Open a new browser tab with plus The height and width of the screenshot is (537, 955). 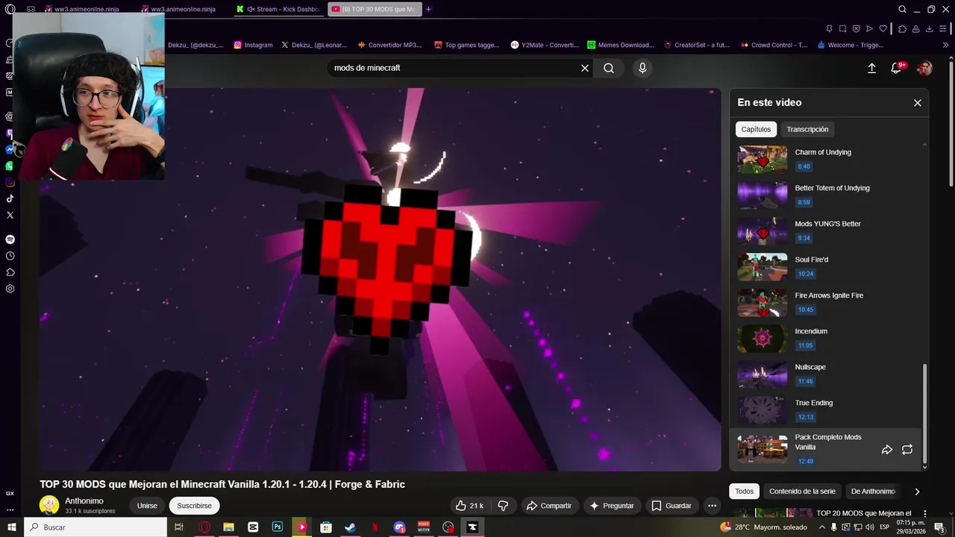click(428, 9)
